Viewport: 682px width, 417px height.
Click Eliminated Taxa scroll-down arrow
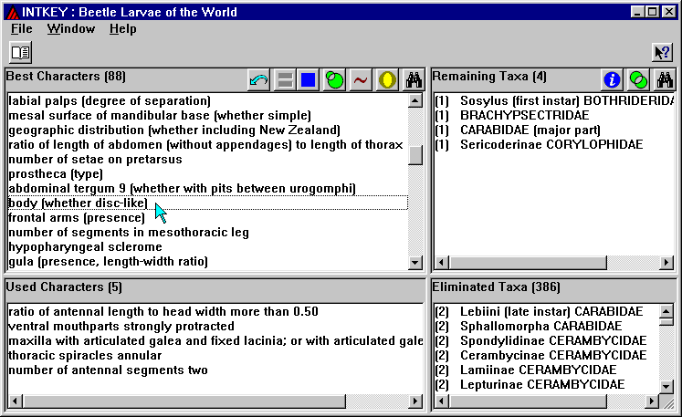(x=666, y=386)
